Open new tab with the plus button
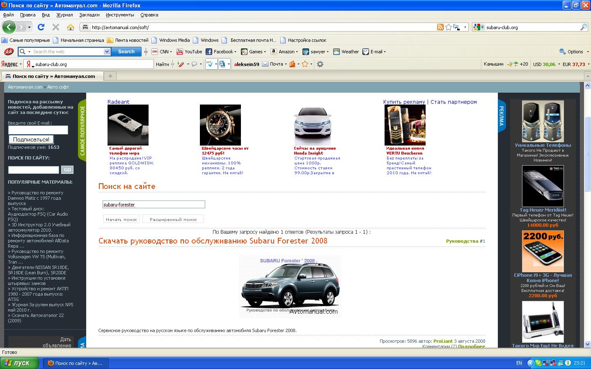The height and width of the screenshot is (369, 591). 110,76
